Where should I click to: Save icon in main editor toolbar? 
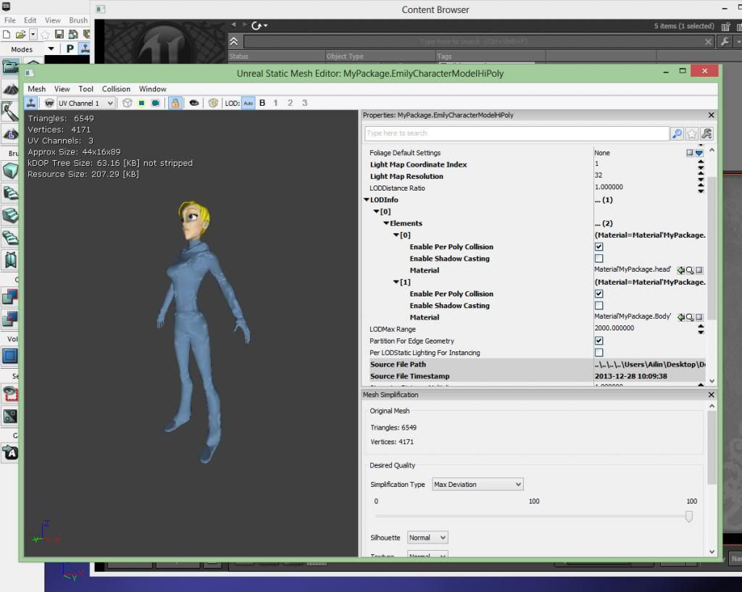59,34
